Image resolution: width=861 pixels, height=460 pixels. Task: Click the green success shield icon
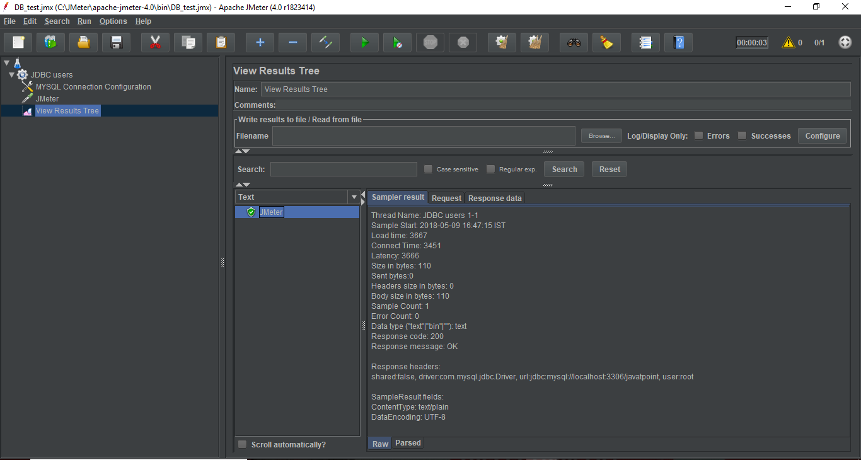(x=251, y=212)
